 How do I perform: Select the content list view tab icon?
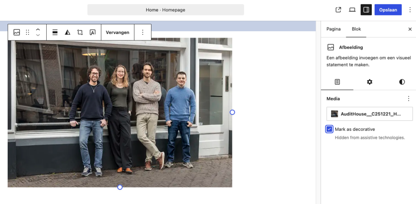point(337,82)
